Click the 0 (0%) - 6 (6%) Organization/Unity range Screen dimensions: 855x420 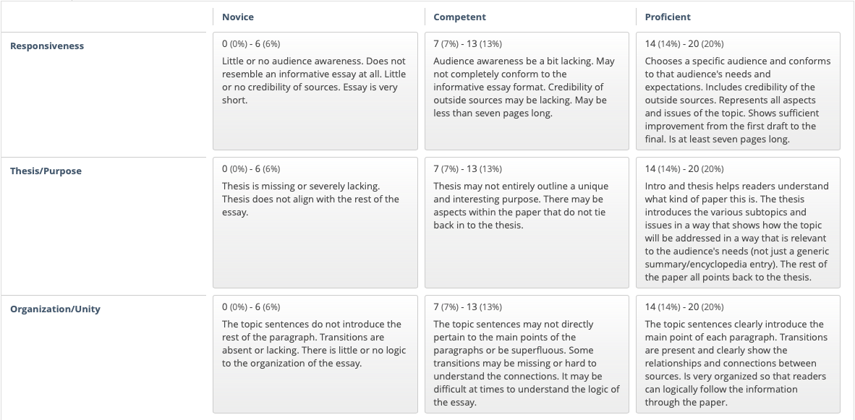click(251, 307)
